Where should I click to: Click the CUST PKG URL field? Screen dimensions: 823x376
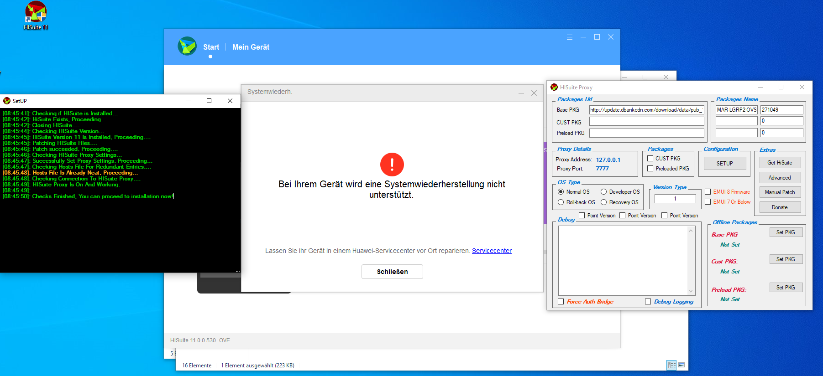point(646,121)
